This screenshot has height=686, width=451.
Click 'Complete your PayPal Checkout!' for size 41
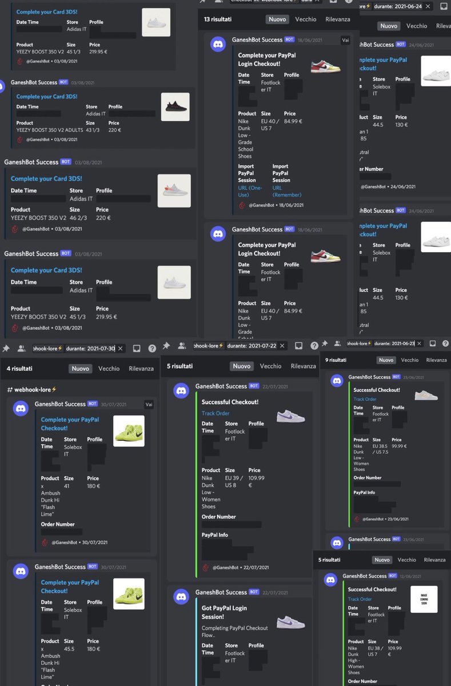click(x=70, y=424)
